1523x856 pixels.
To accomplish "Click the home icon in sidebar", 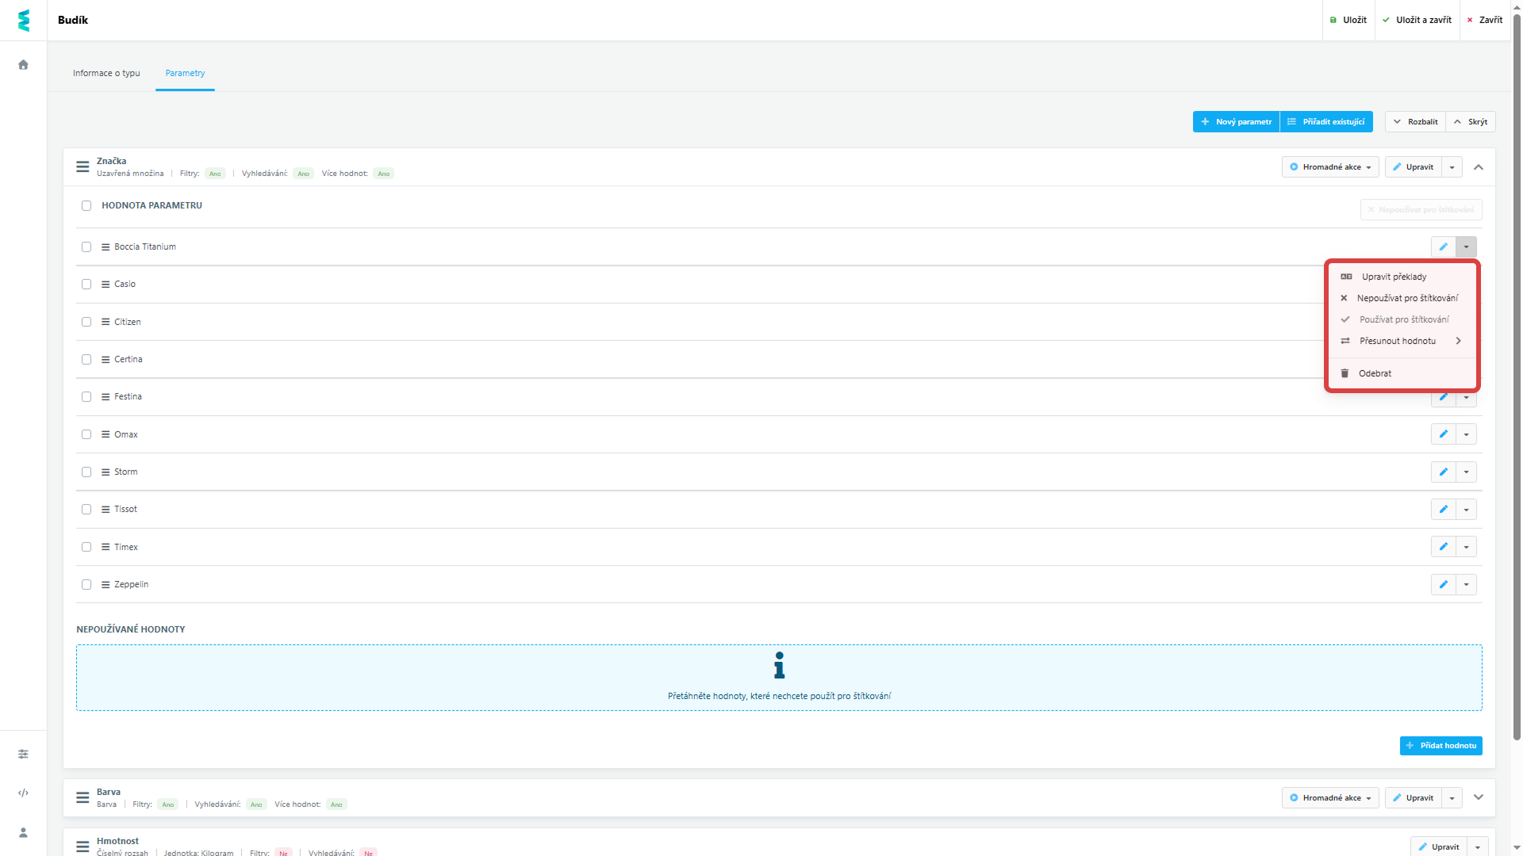I will pyautogui.click(x=23, y=65).
